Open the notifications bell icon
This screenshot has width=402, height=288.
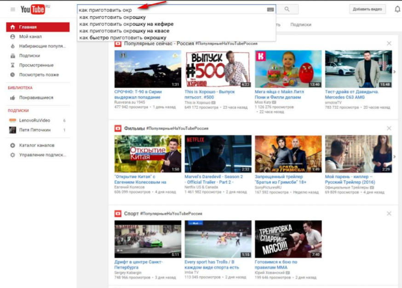(397, 9)
